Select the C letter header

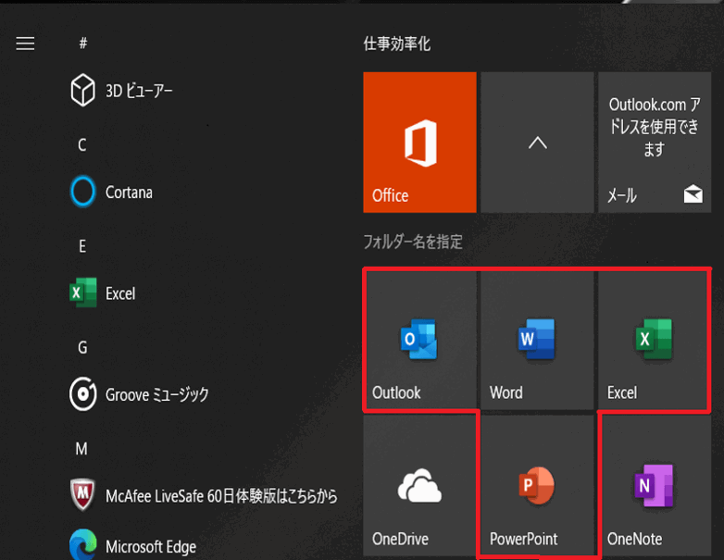pyautogui.click(x=82, y=145)
